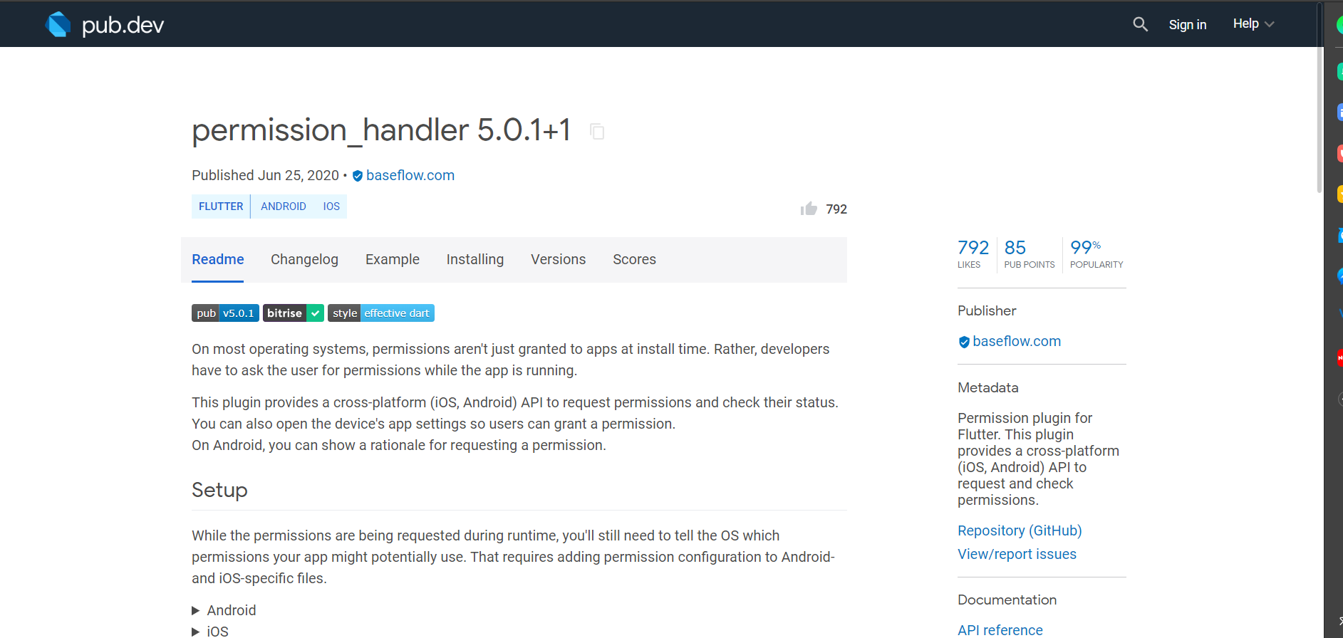Image resolution: width=1343 pixels, height=638 pixels.
Task: Click the 85 PUB POINTS score
Action: pyautogui.click(x=1030, y=253)
